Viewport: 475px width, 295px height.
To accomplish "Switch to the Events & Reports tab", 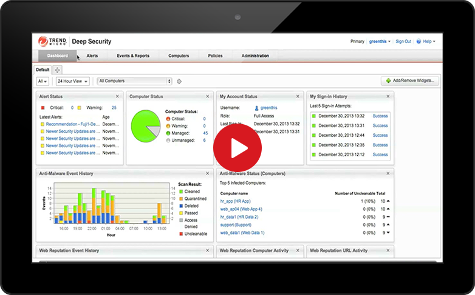I will click(133, 56).
